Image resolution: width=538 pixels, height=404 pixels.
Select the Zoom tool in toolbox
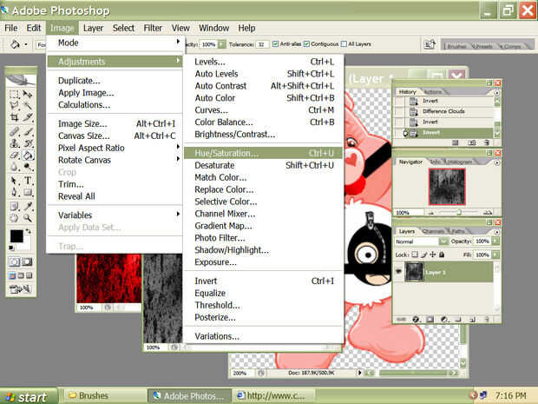(x=29, y=217)
